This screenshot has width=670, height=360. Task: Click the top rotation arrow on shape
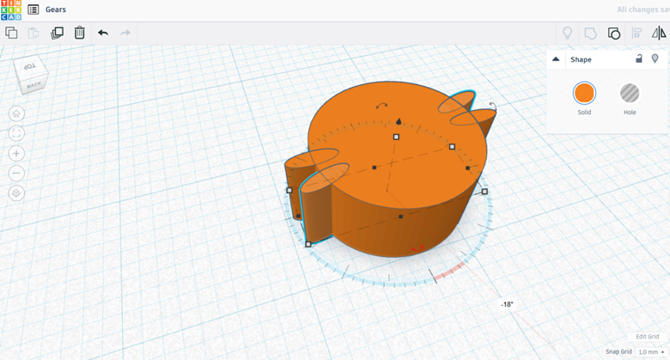[381, 105]
